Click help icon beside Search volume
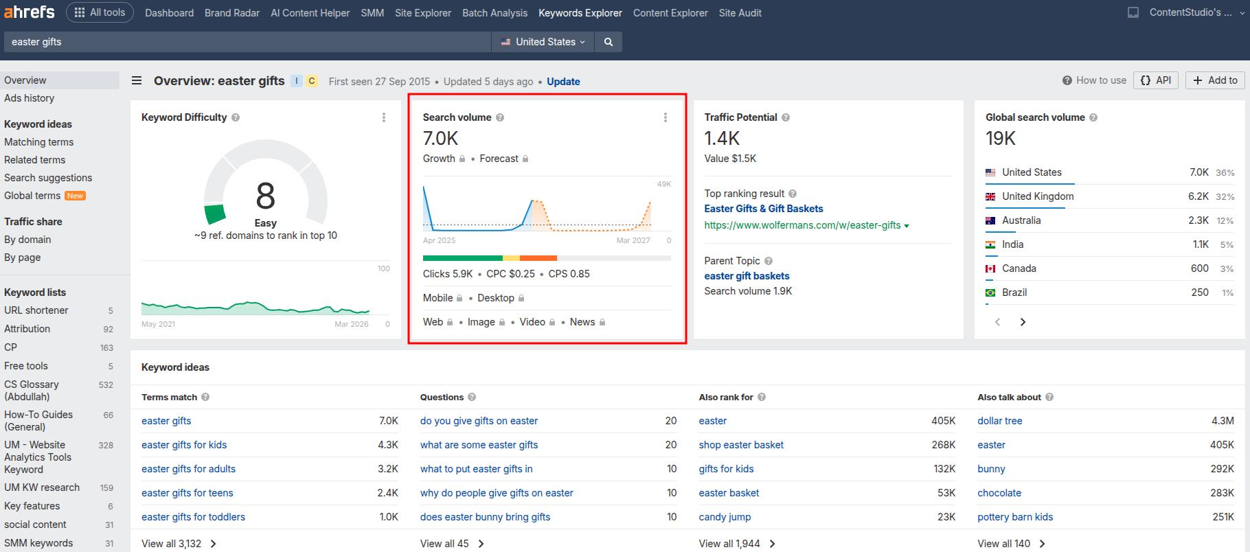 (x=500, y=117)
